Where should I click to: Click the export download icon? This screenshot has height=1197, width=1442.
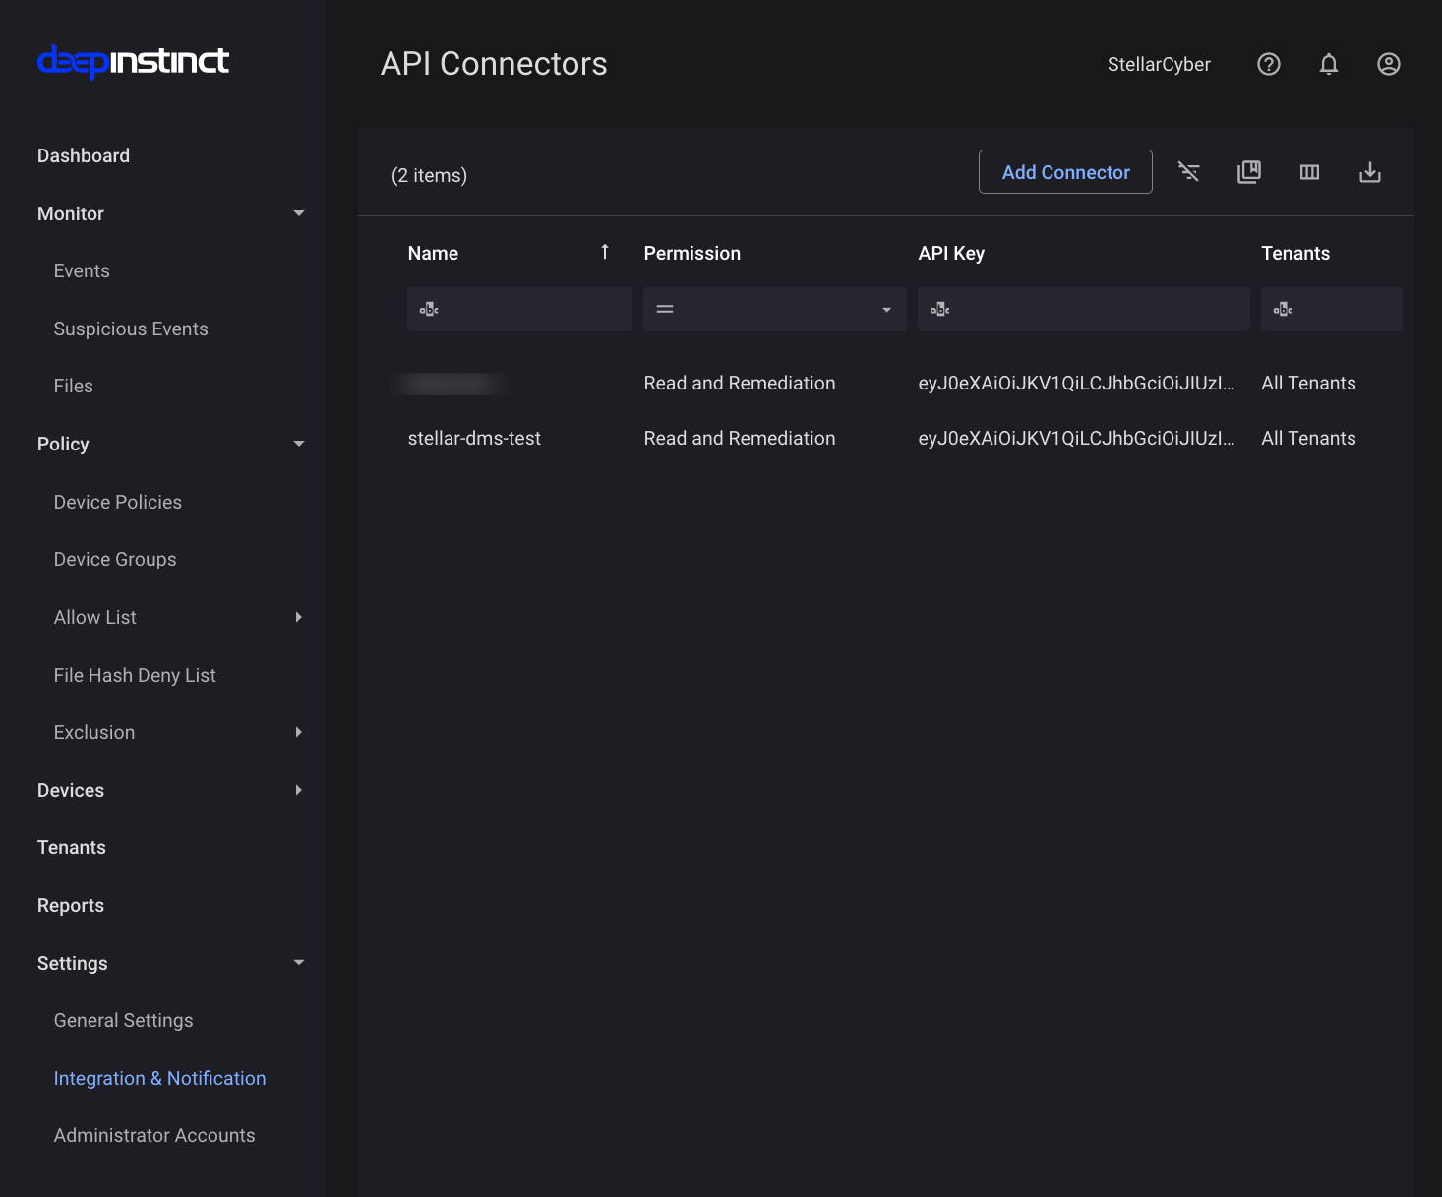(1369, 172)
